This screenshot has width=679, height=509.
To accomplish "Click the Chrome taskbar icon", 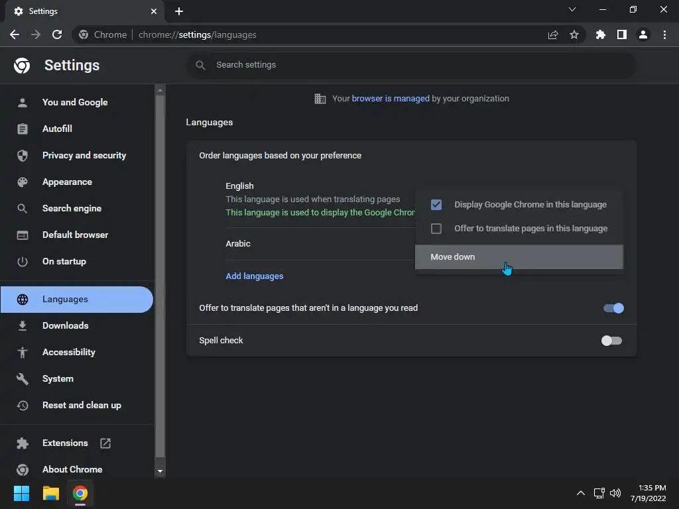I will tap(80, 493).
